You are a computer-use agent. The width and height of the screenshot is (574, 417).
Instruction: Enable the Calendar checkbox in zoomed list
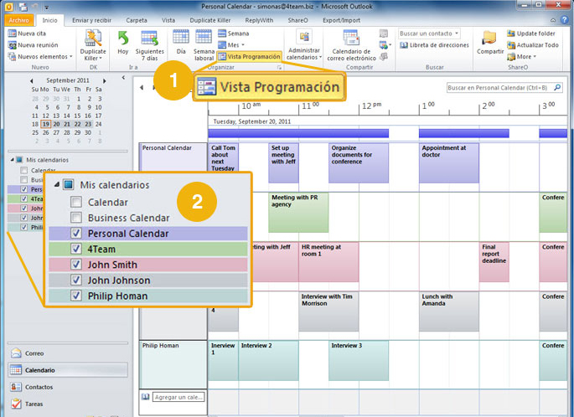point(76,202)
